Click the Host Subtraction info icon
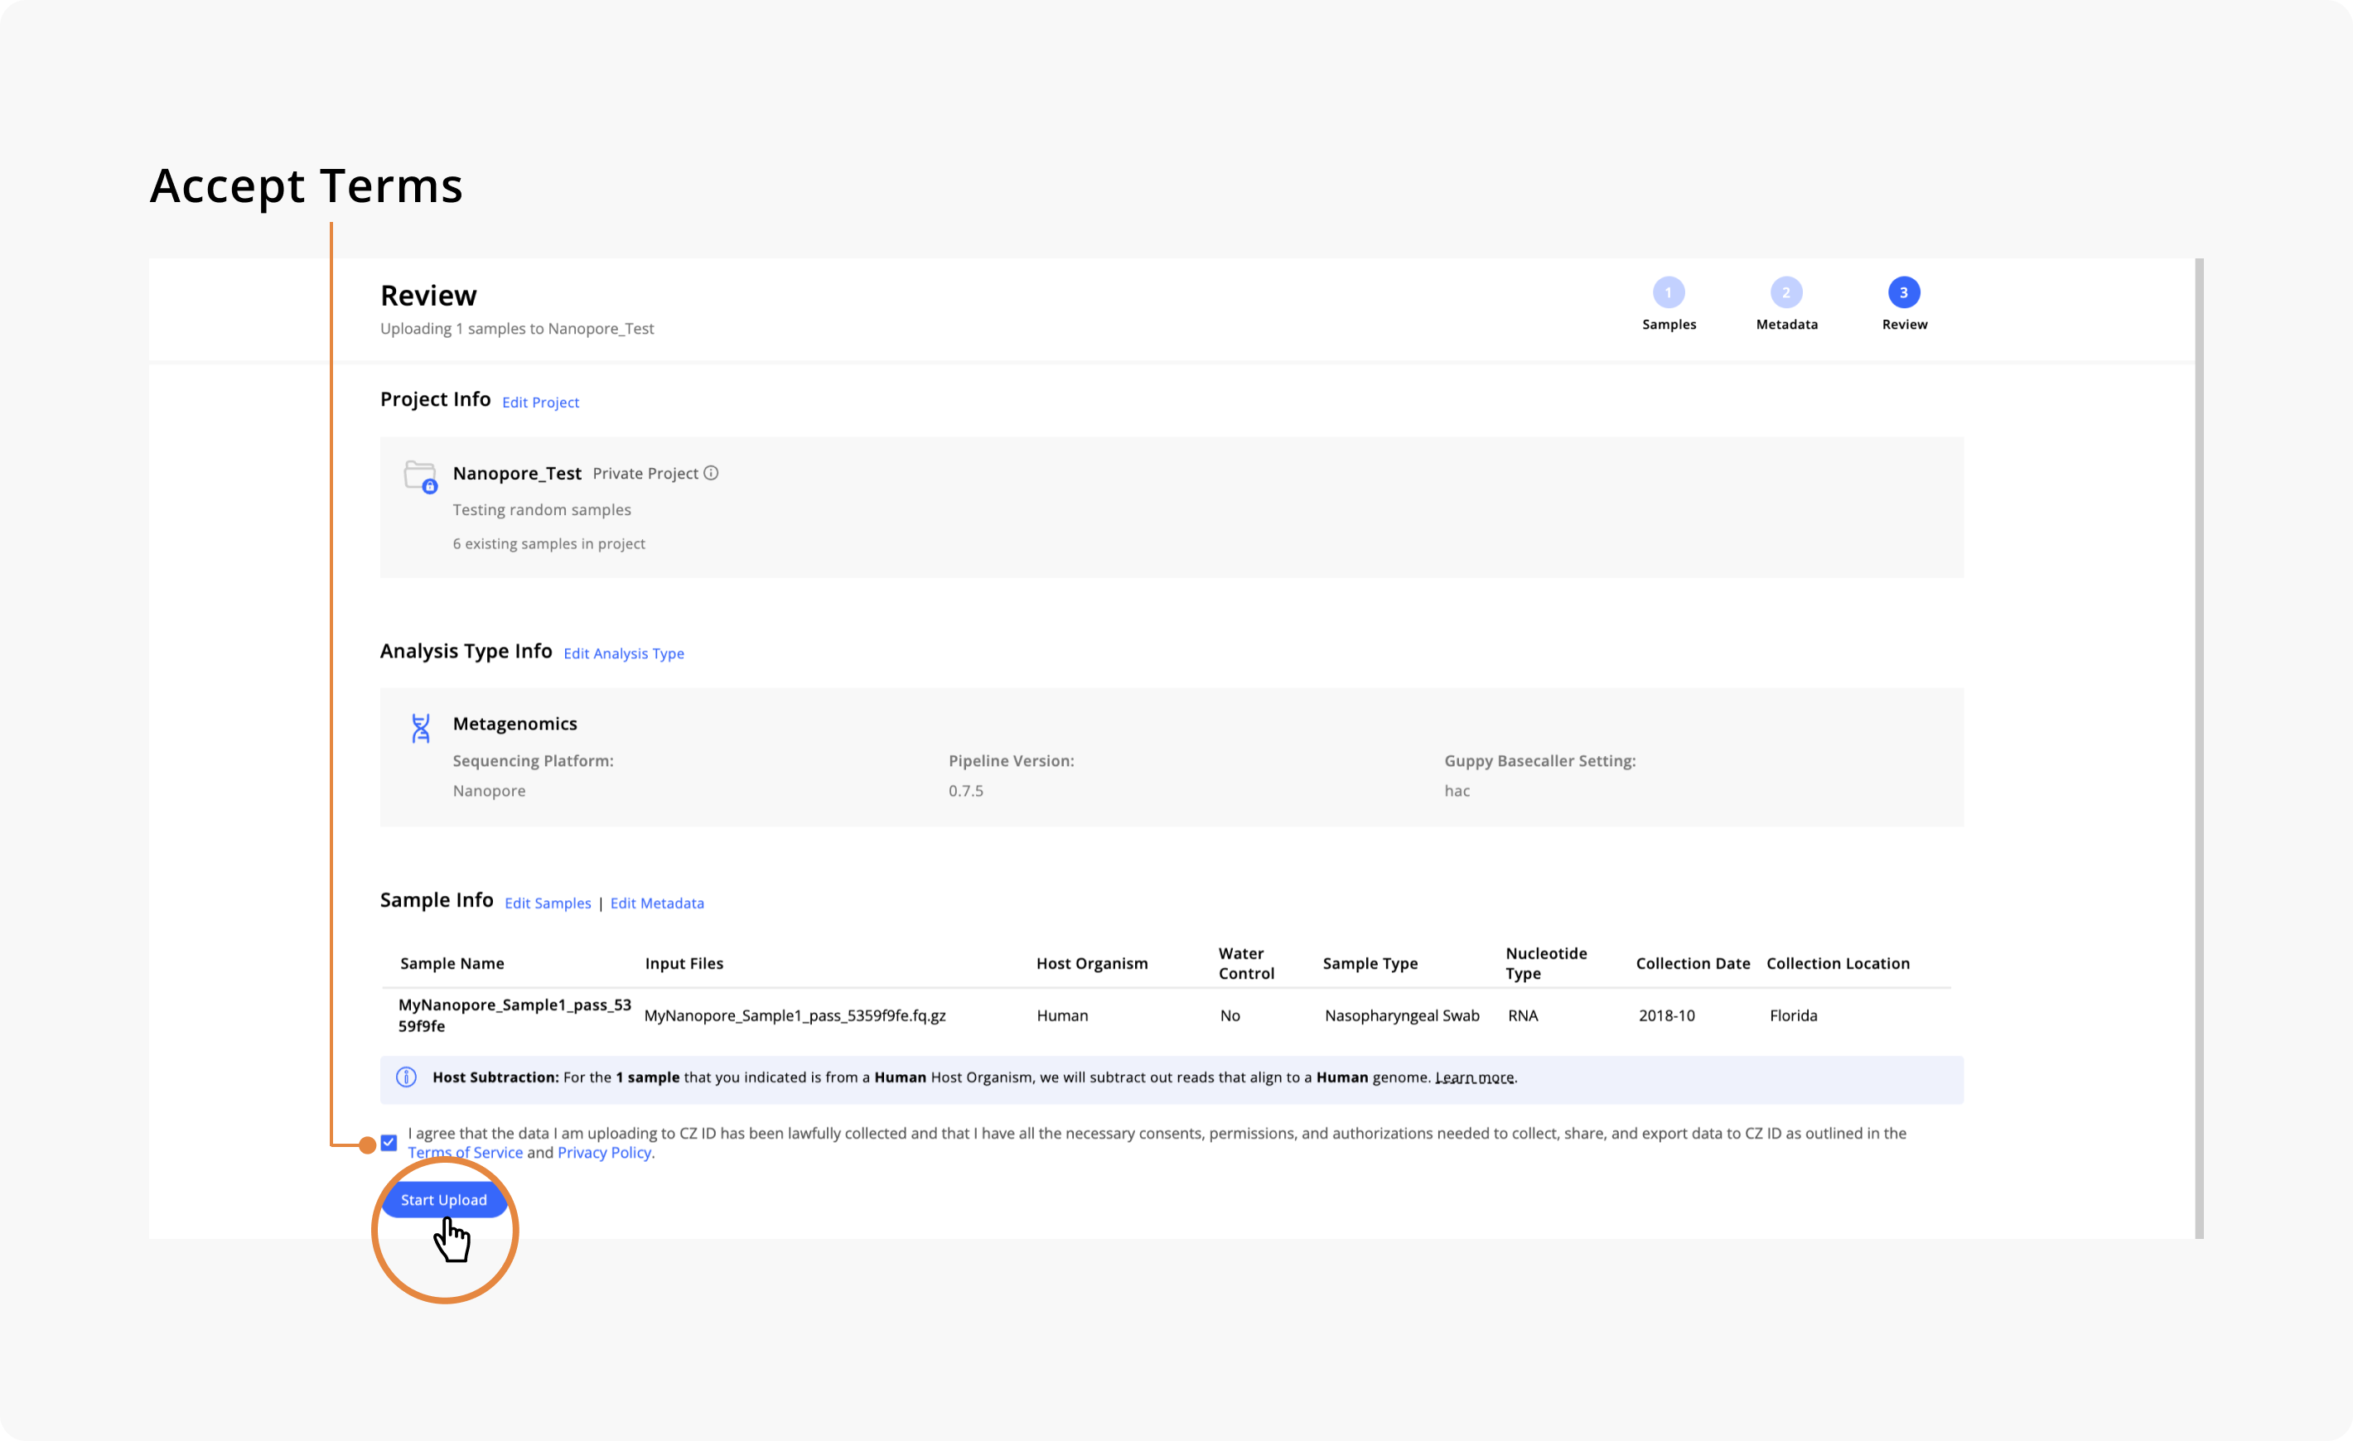Screen dimensions: 2353x1441 [x=406, y=1077]
